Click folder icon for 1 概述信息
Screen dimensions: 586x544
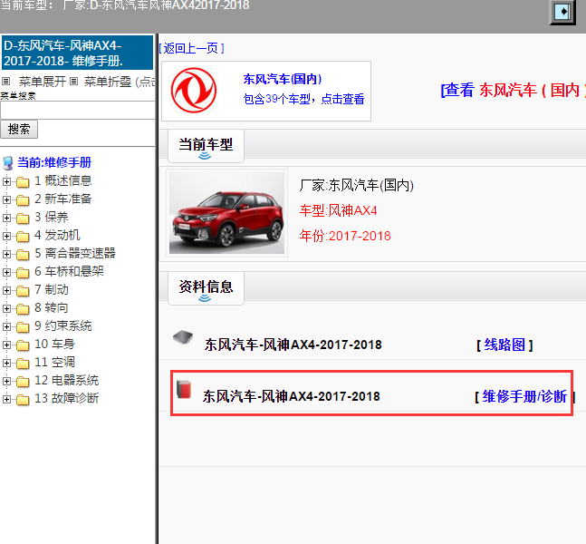click(x=23, y=182)
